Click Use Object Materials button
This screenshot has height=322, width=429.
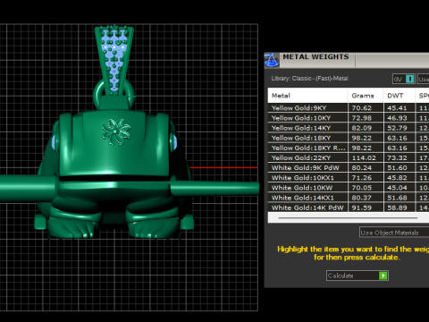[x=394, y=233]
